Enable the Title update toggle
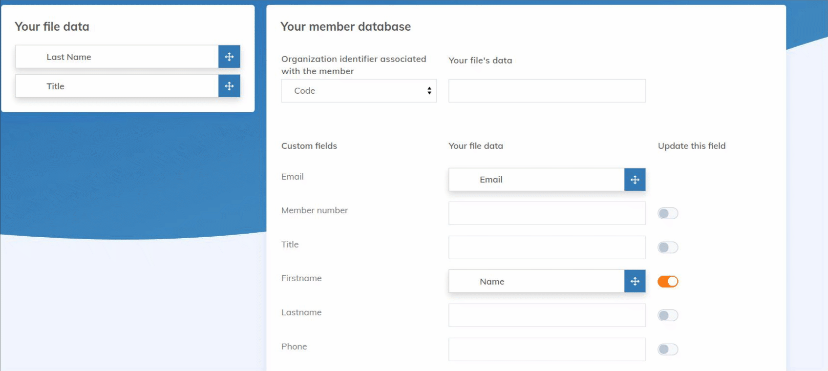Viewport: 828px width, 371px height. coord(667,247)
